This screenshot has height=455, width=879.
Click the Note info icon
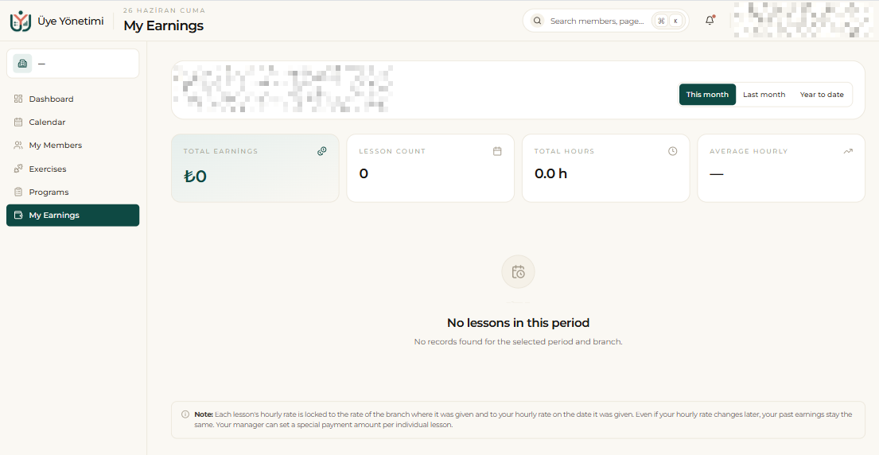(x=185, y=414)
